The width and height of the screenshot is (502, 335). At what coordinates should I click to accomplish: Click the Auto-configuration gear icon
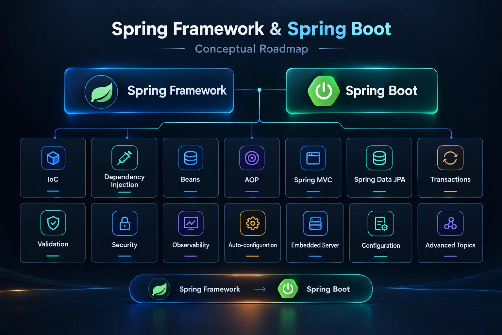(x=253, y=223)
